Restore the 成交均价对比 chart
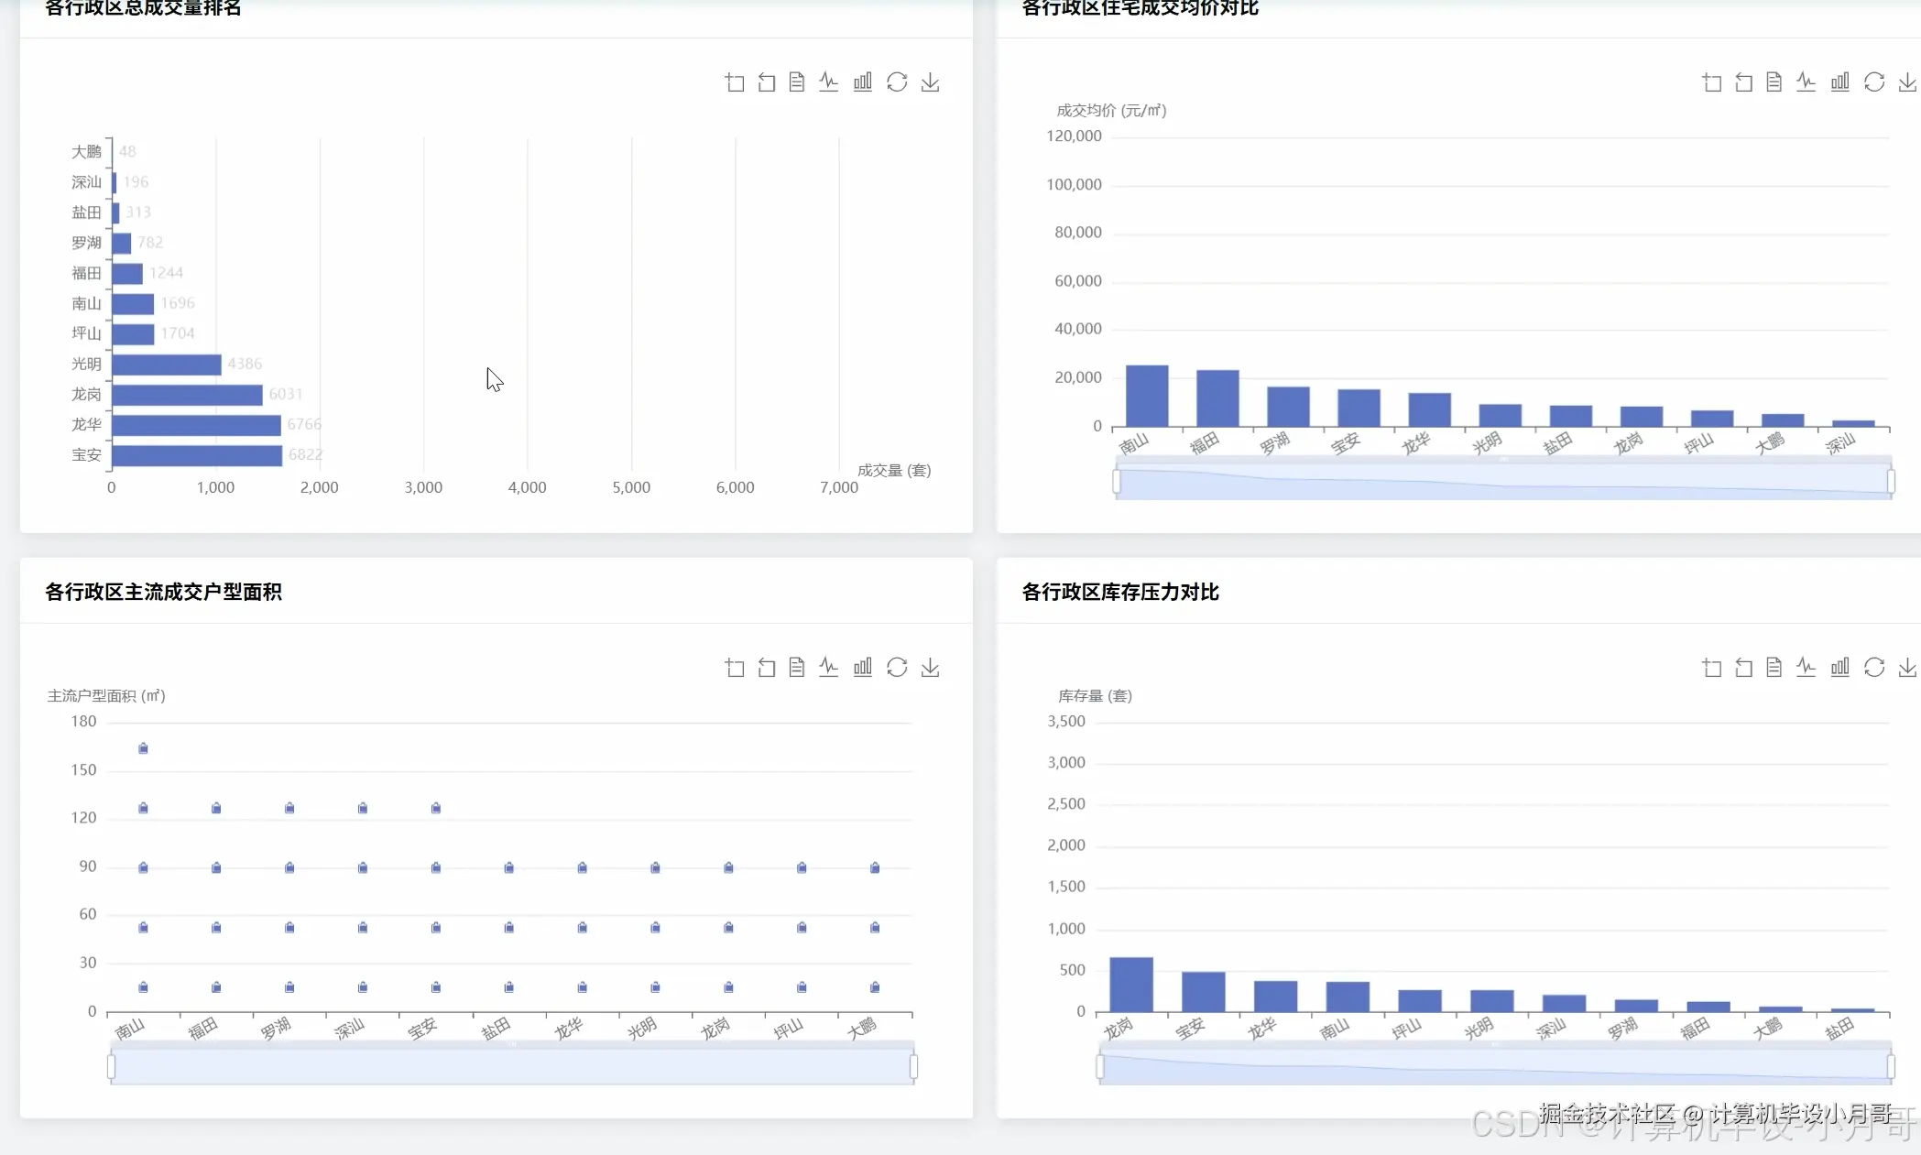1921x1155 pixels. (x=1874, y=82)
